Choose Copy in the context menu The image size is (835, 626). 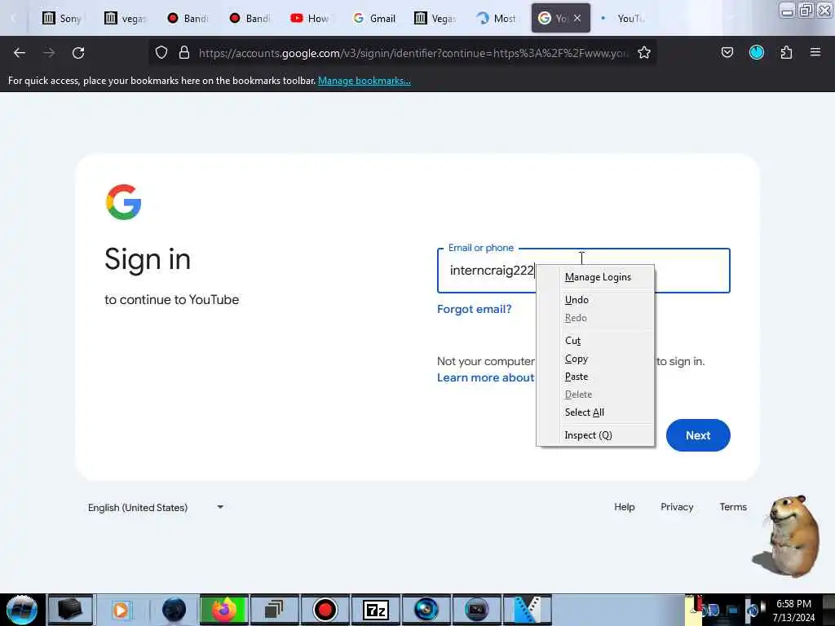point(596,359)
